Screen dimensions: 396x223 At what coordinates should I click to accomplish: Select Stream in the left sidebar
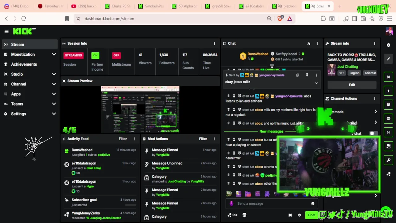(29, 45)
